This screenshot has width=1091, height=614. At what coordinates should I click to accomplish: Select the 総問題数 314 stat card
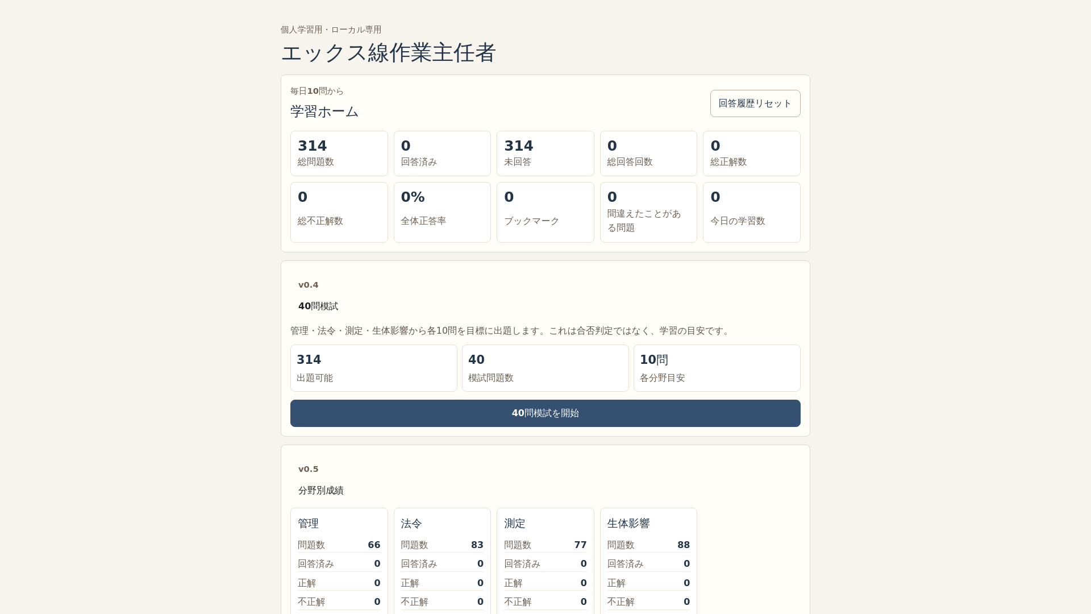pos(339,153)
